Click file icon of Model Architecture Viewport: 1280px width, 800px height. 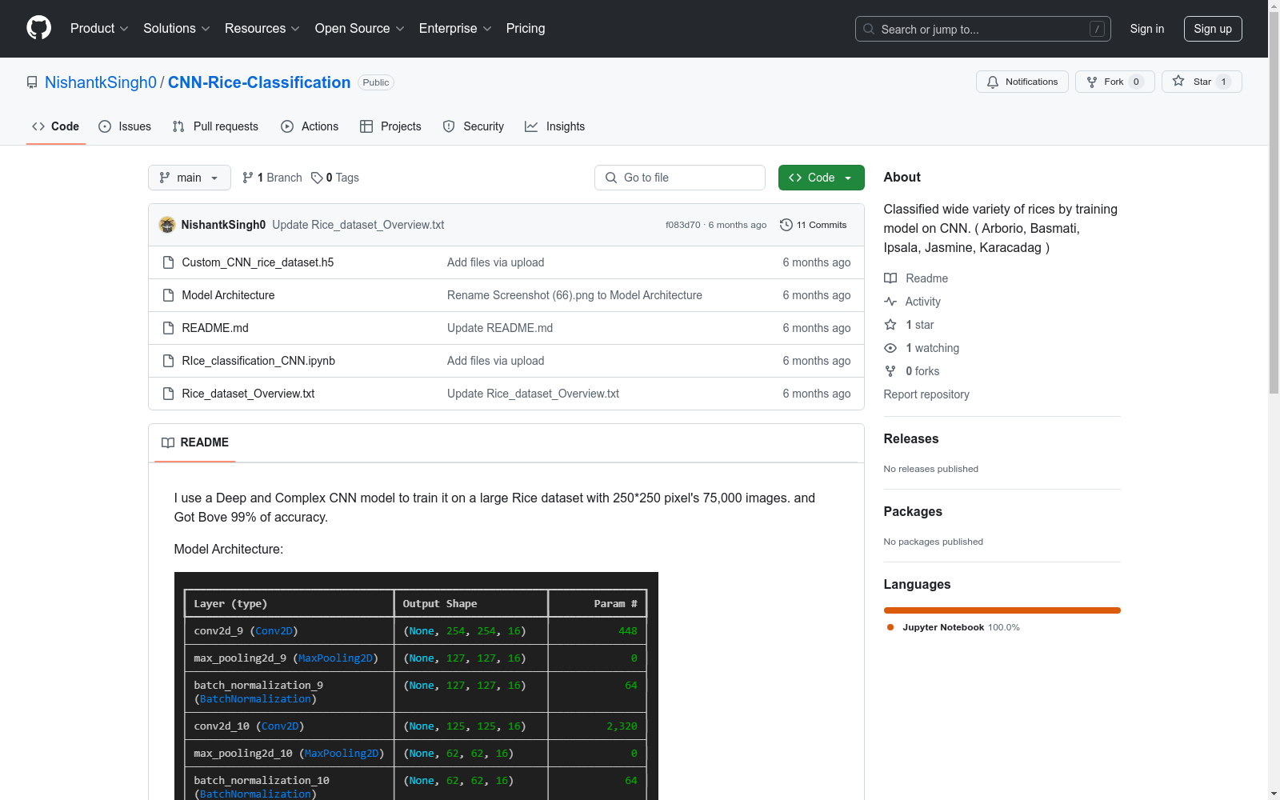tap(168, 295)
